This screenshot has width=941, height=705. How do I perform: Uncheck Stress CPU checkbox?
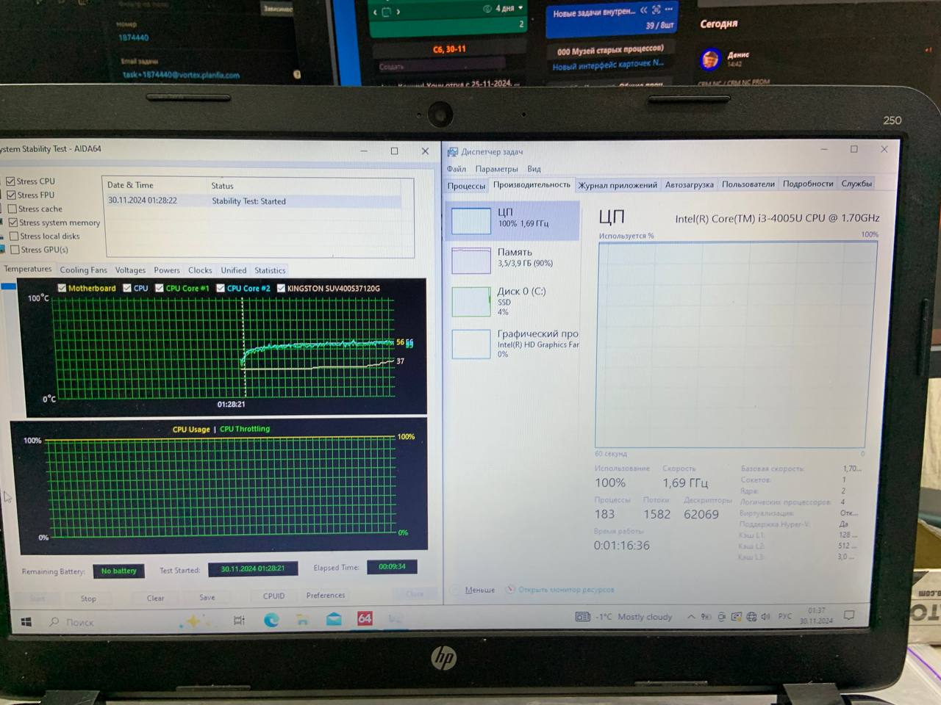(10, 181)
